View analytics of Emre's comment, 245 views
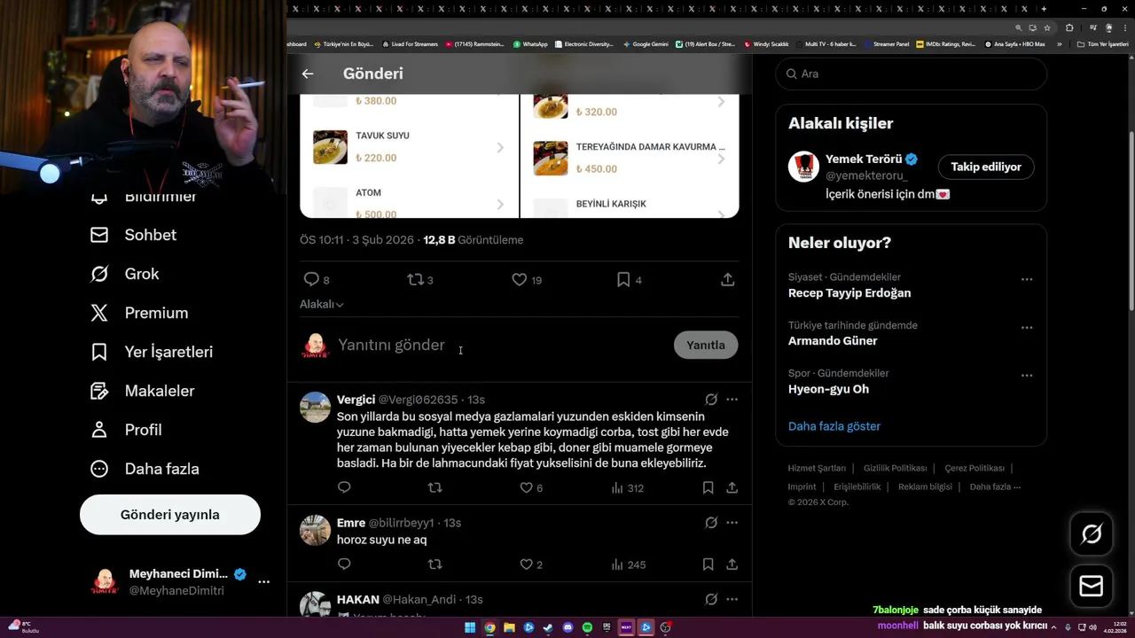This screenshot has height=638, width=1135. (628, 564)
